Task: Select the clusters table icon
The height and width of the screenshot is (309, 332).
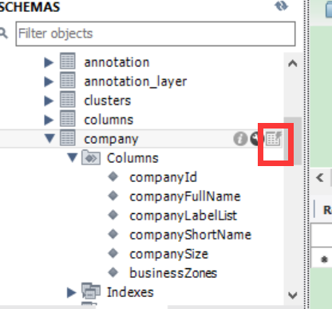Action: coord(68,100)
